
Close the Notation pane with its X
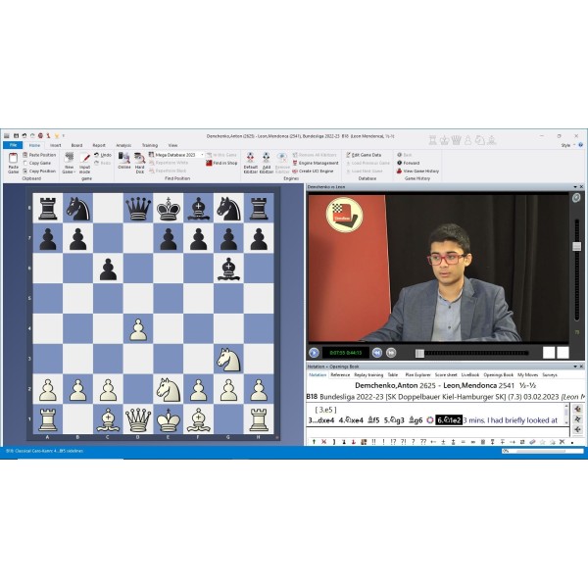(581, 367)
